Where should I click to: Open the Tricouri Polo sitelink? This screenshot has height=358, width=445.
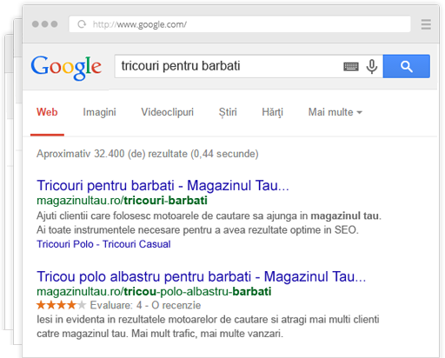pos(65,244)
